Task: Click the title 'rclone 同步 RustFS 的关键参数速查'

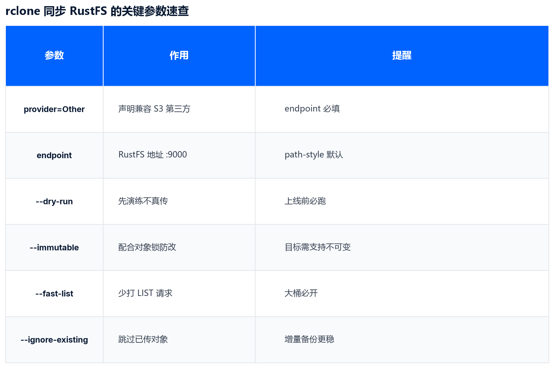Action: (x=97, y=11)
